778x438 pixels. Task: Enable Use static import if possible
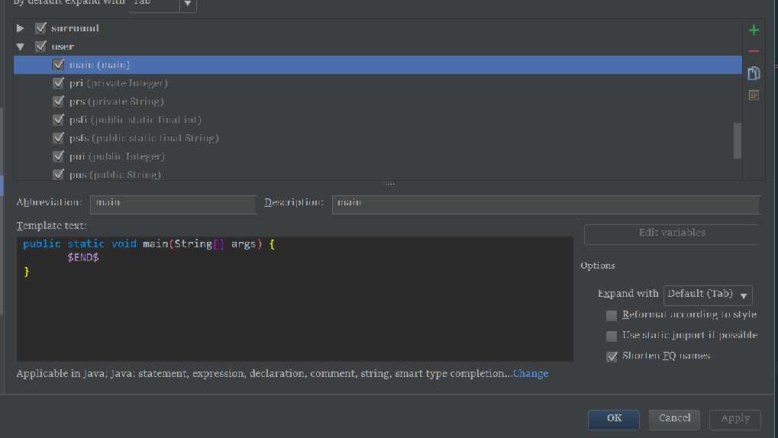pyautogui.click(x=612, y=337)
